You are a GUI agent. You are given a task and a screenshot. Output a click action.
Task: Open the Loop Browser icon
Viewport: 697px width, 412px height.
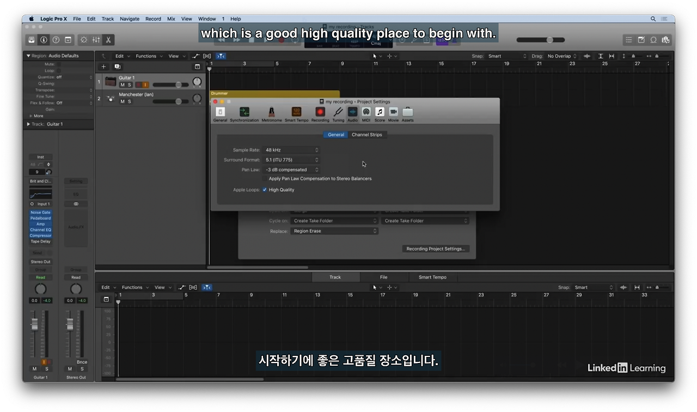(x=653, y=40)
